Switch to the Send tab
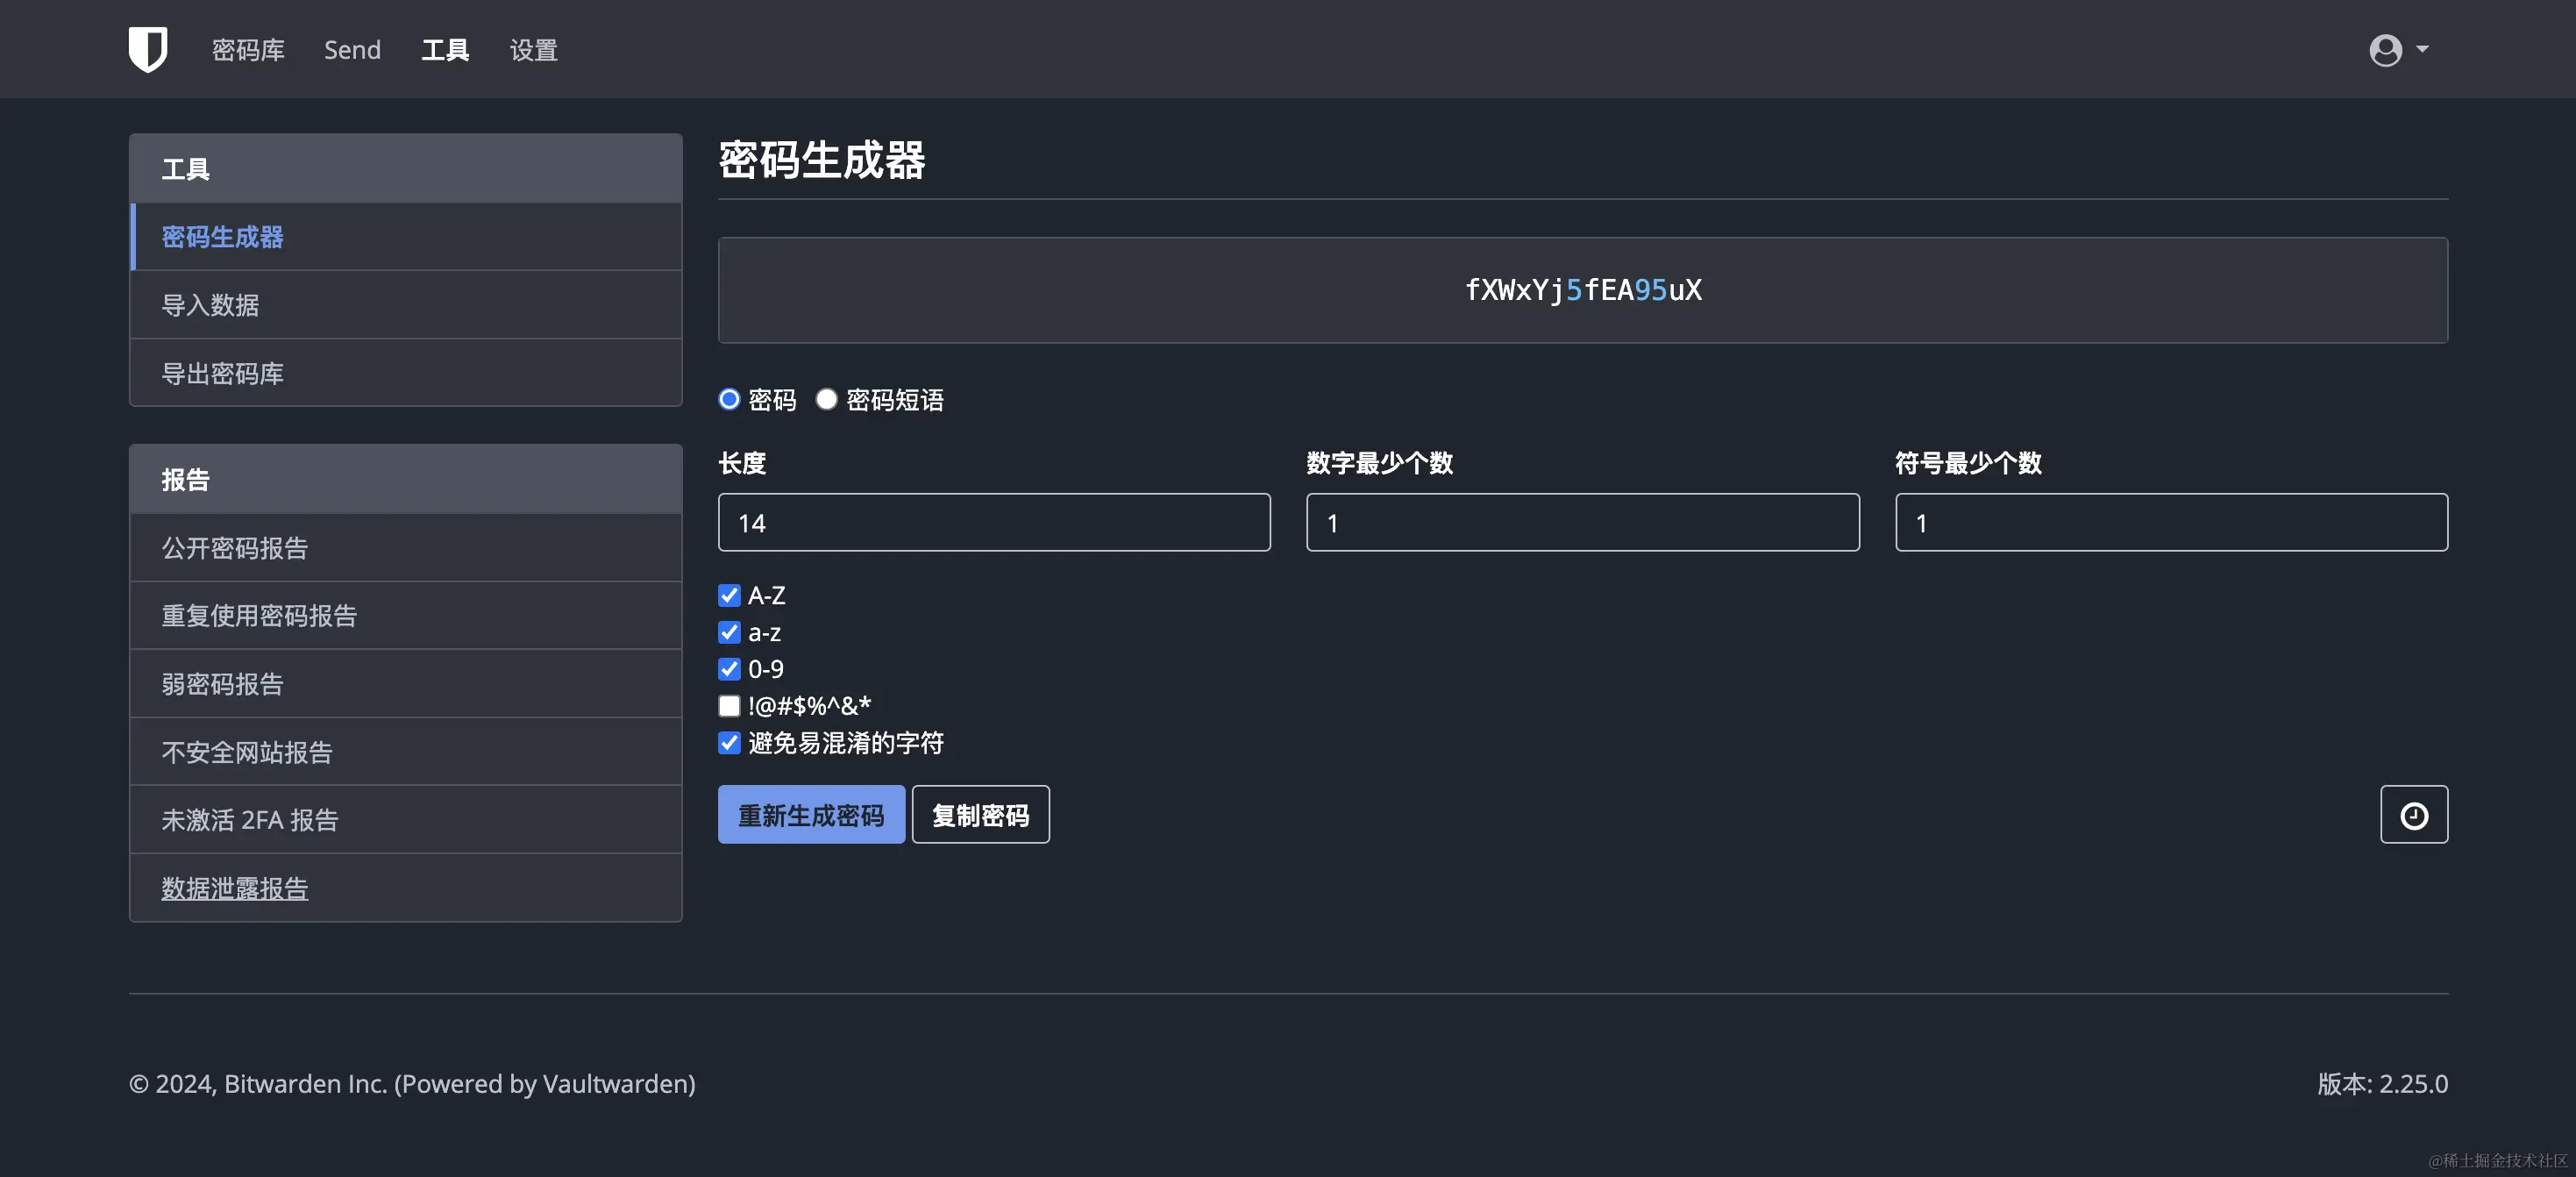Image resolution: width=2576 pixels, height=1177 pixels. [x=352, y=50]
